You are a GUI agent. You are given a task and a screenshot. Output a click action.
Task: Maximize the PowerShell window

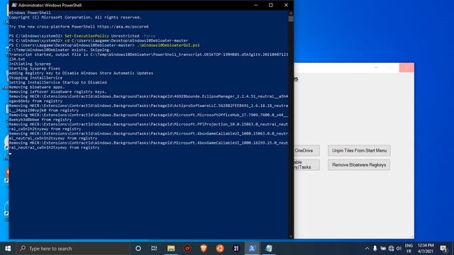point(271,5)
